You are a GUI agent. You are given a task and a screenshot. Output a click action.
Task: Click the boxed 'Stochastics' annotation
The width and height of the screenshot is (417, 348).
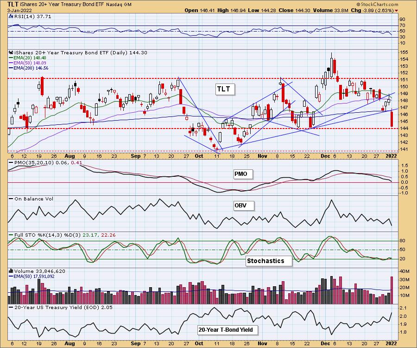pyautogui.click(x=268, y=261)
